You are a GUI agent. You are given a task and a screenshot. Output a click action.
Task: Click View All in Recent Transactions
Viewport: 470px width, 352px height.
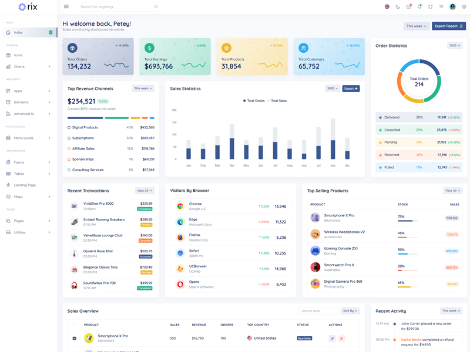[x=144, y=191]
